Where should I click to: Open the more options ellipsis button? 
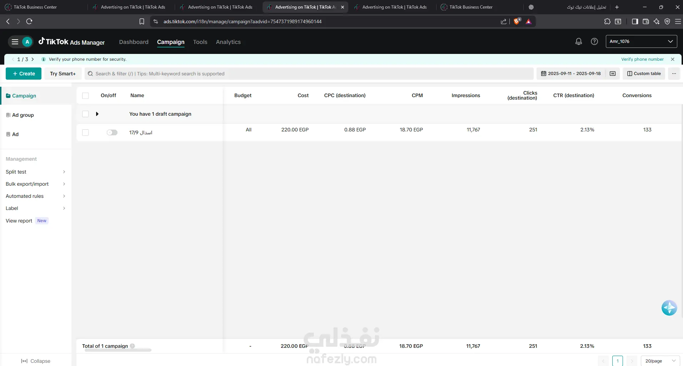[674, 74]
